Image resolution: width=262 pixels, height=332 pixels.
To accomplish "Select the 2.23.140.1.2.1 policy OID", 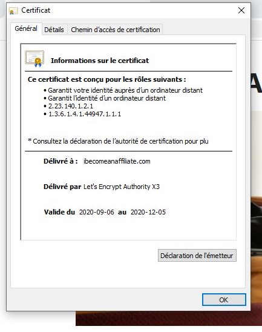I will click(71, 106).
